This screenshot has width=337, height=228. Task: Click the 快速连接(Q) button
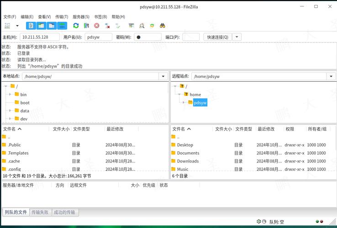(x=217, y=37)
